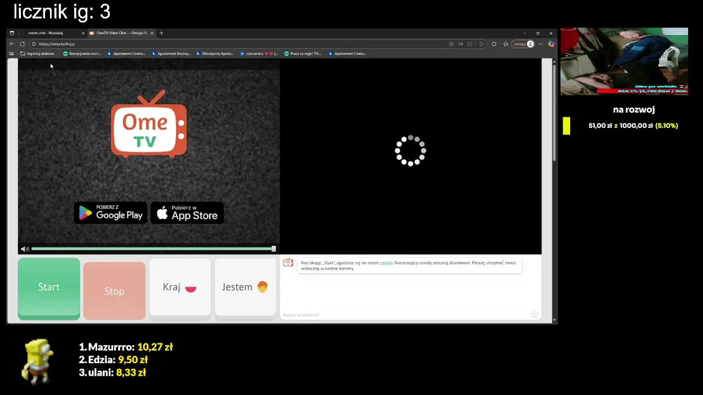Click the Napisz wiadomość message field
703x395 pixels.
[x=405, y=314]
